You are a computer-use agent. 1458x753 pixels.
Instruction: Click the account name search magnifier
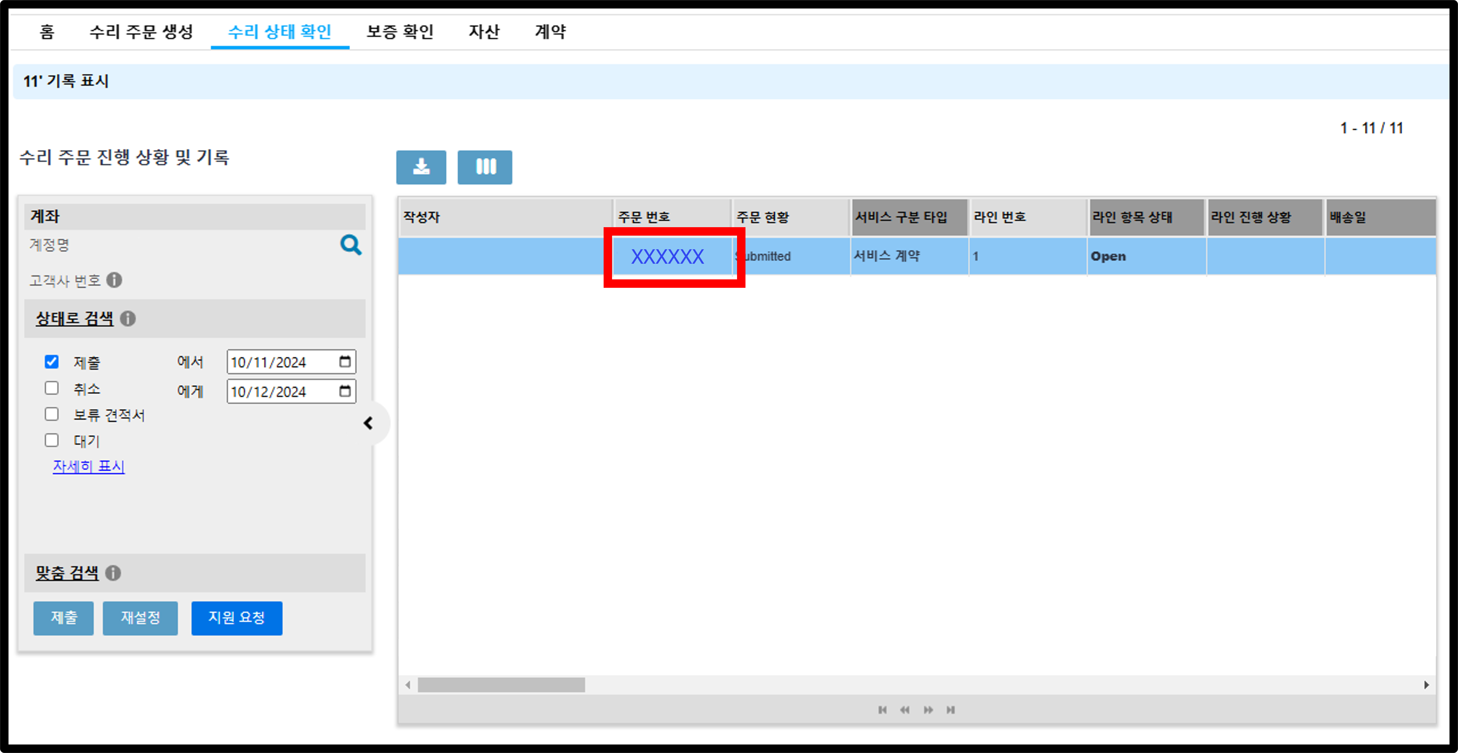(x=350, y=245)
